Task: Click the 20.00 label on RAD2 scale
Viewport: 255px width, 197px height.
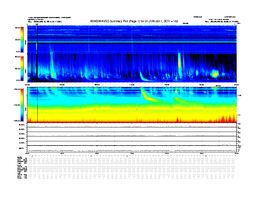Action: coord(17,40)
